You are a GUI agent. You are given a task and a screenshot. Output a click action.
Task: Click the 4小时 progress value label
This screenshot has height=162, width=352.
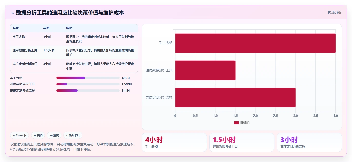click(x=126, y=78)
